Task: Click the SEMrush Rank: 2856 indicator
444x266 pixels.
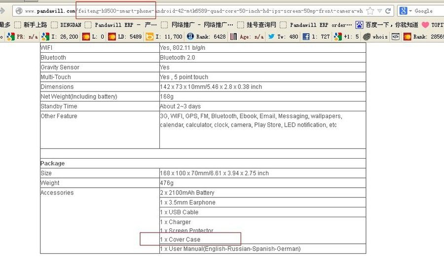Action: click(424, 36)
